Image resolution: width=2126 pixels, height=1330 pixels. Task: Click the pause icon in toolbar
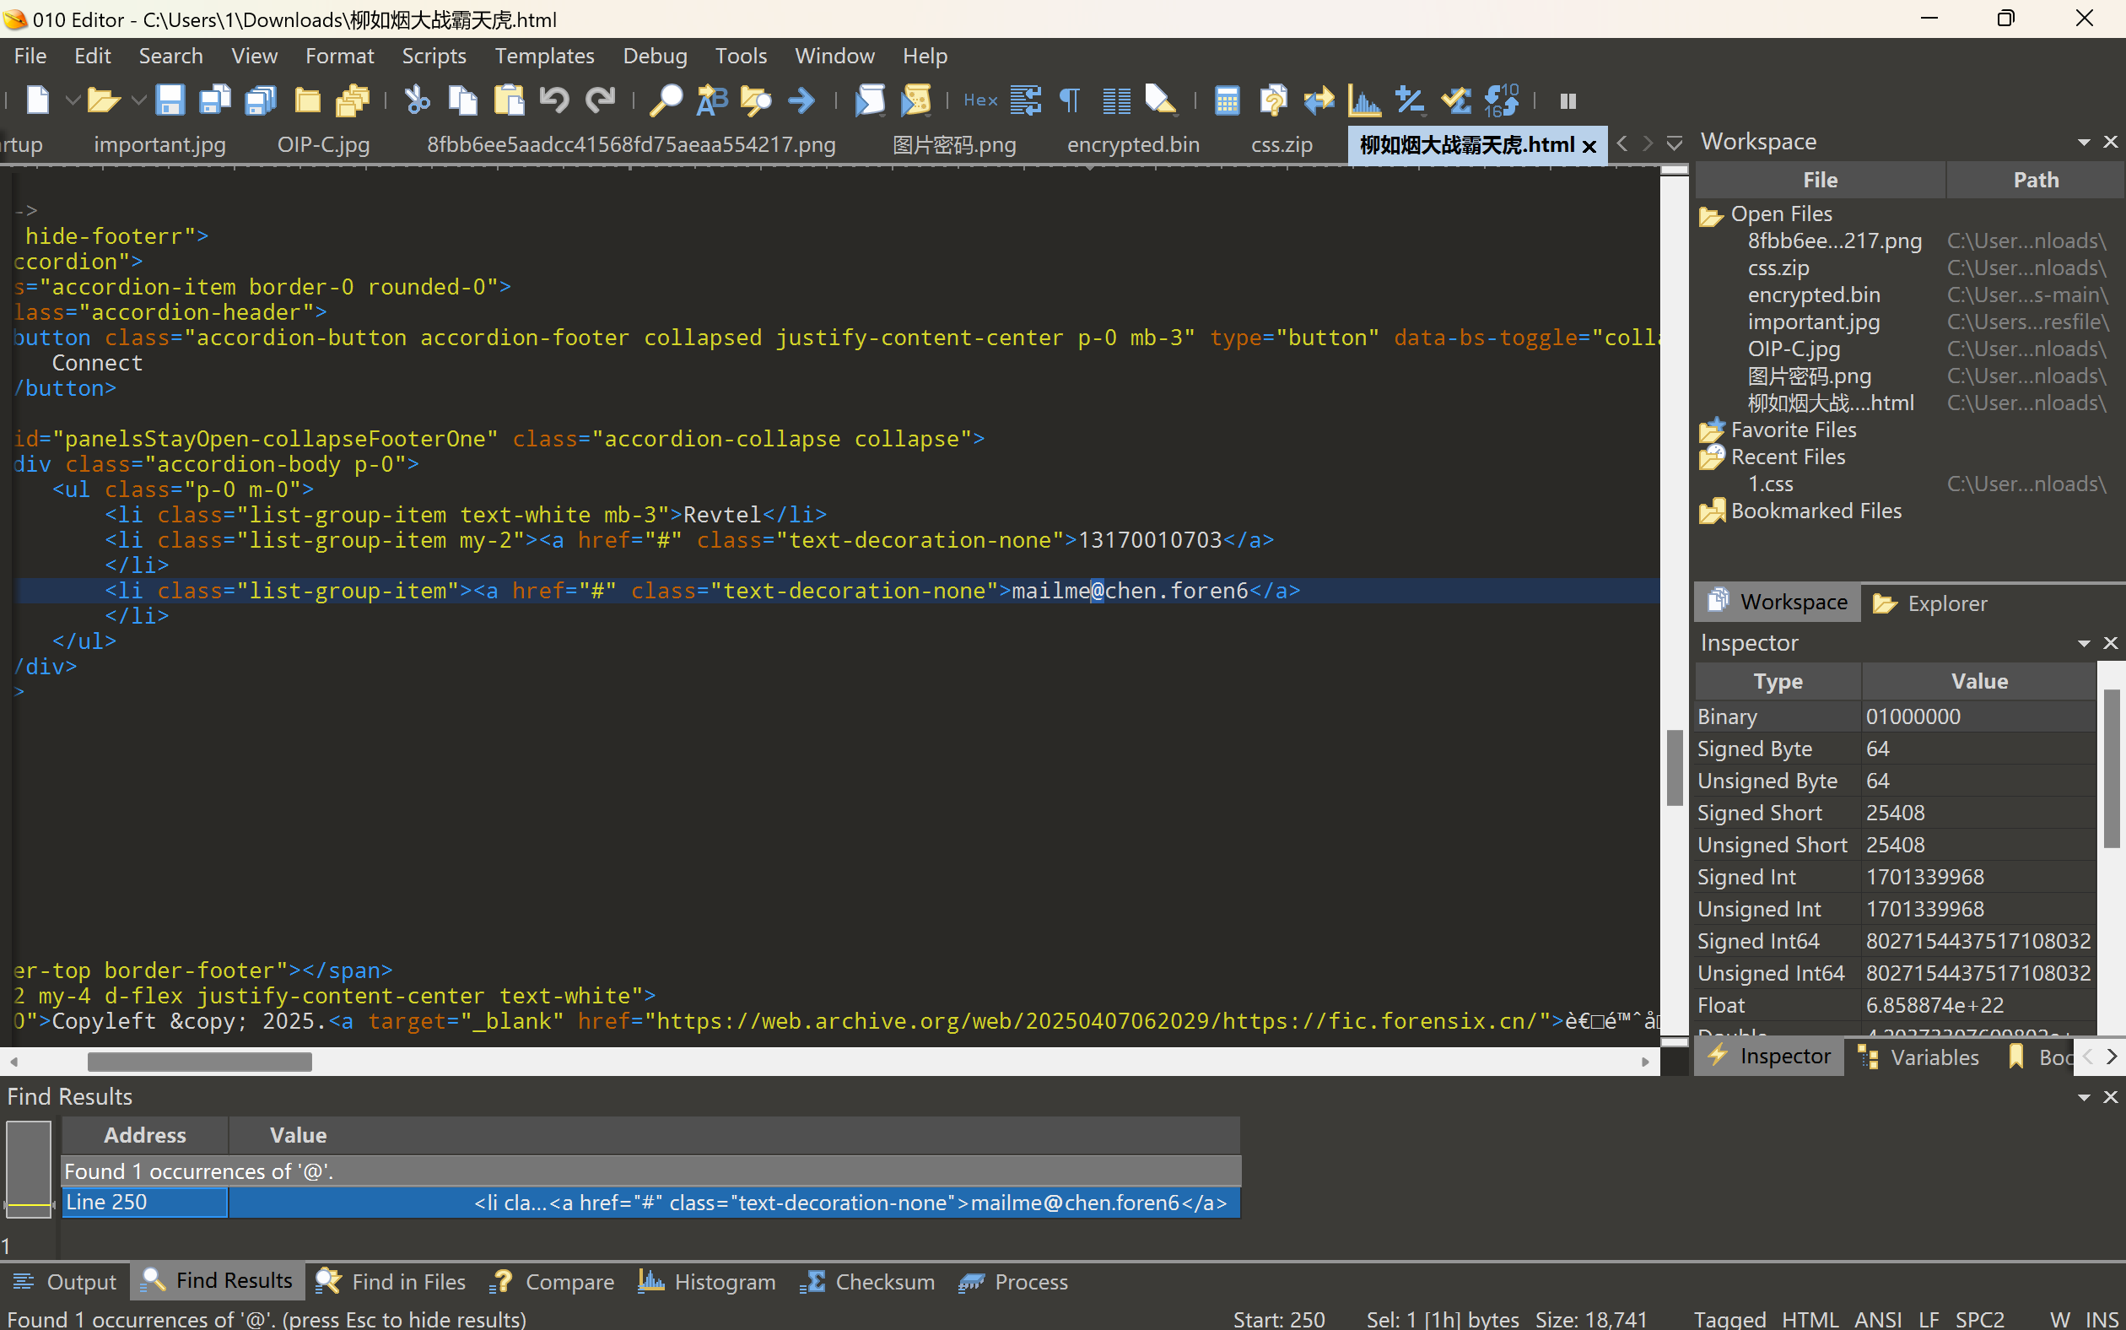1568,101
